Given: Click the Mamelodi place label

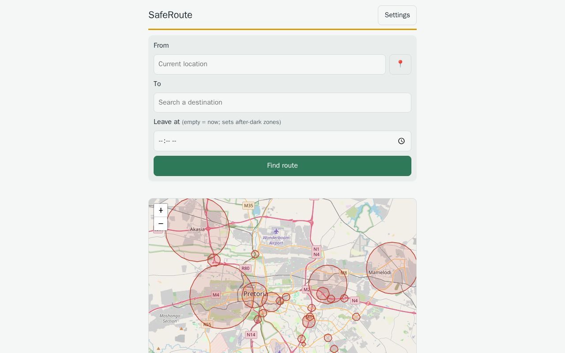Looking at the screenshot, I should [380, 272].
